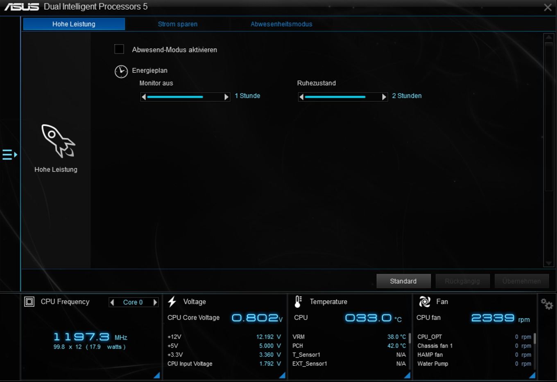The width and height of the screenshot is (557, 382).
Task: Click main panel scrollbar down arrow
Action: tap(548, 263)
